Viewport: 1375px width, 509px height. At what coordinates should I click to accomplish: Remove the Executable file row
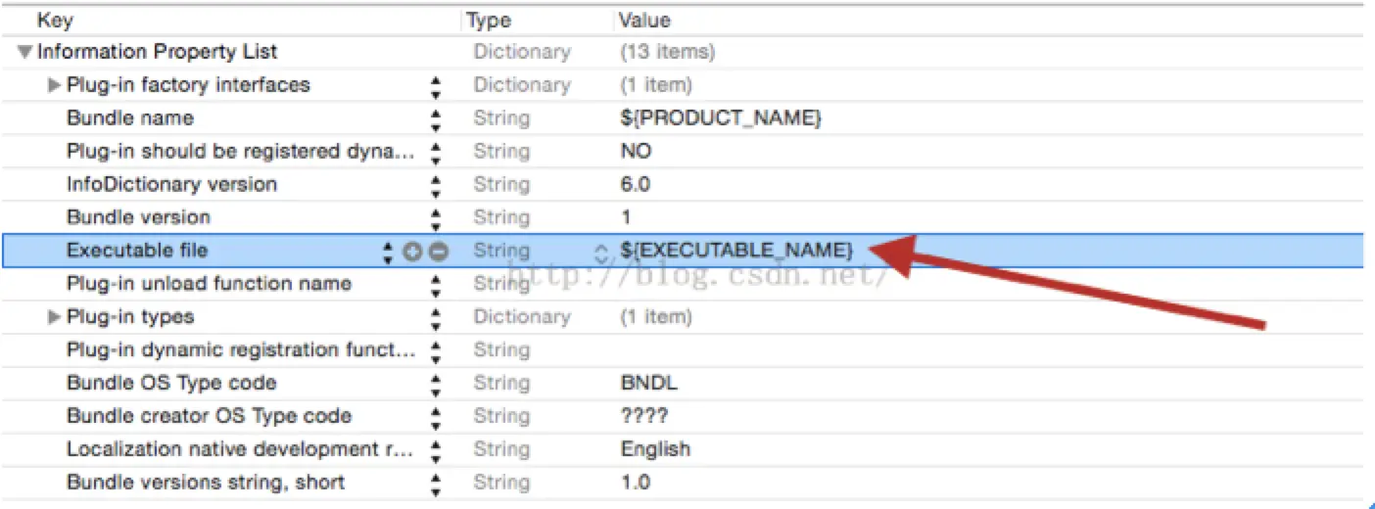tap(439, 252)
